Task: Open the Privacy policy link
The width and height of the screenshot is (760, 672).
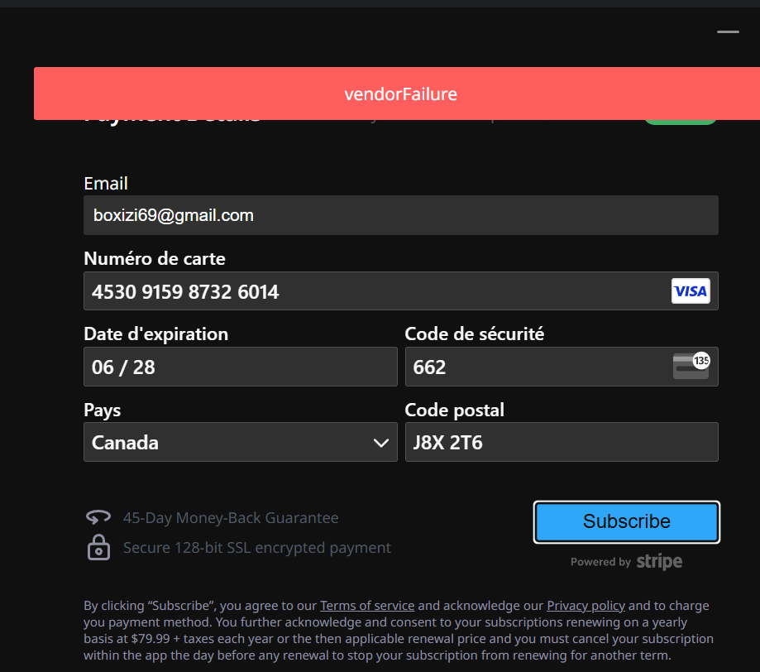Action: pos(586,606)
